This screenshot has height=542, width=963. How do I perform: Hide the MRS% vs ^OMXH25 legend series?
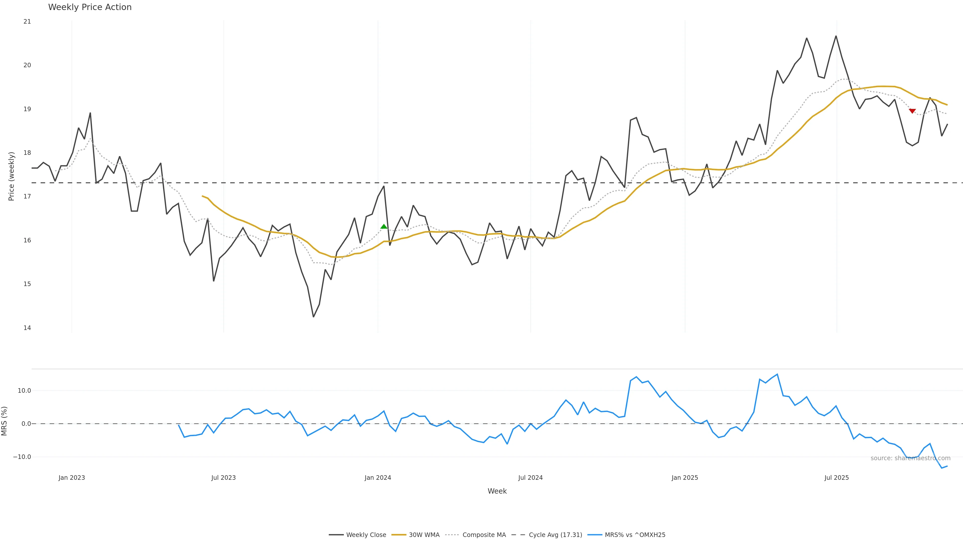click(635, 535)
